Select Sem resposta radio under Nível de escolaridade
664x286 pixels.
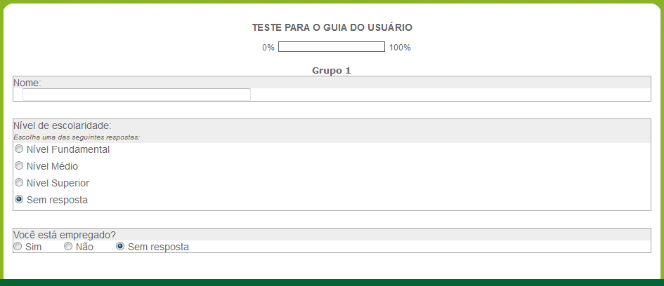point(19,200)
